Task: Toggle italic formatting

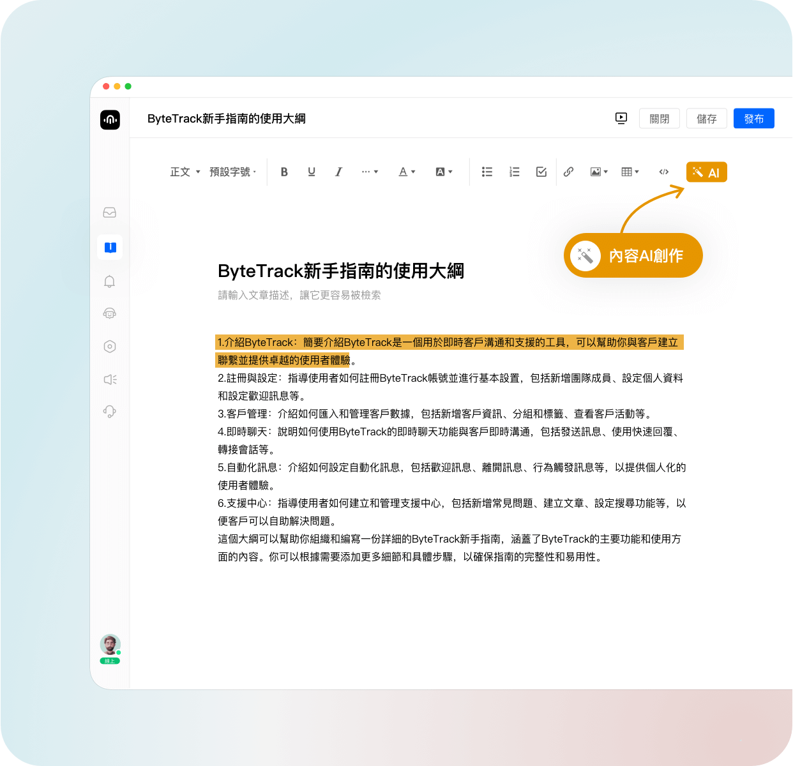Action: click(x=338, y=172)
